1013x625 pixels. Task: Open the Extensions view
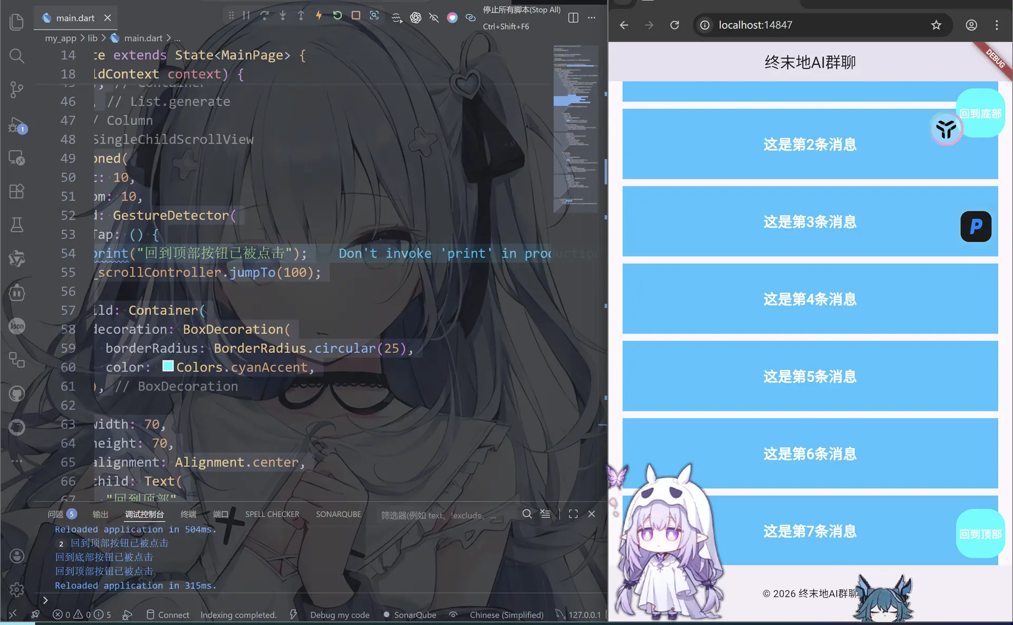(17, 191)
